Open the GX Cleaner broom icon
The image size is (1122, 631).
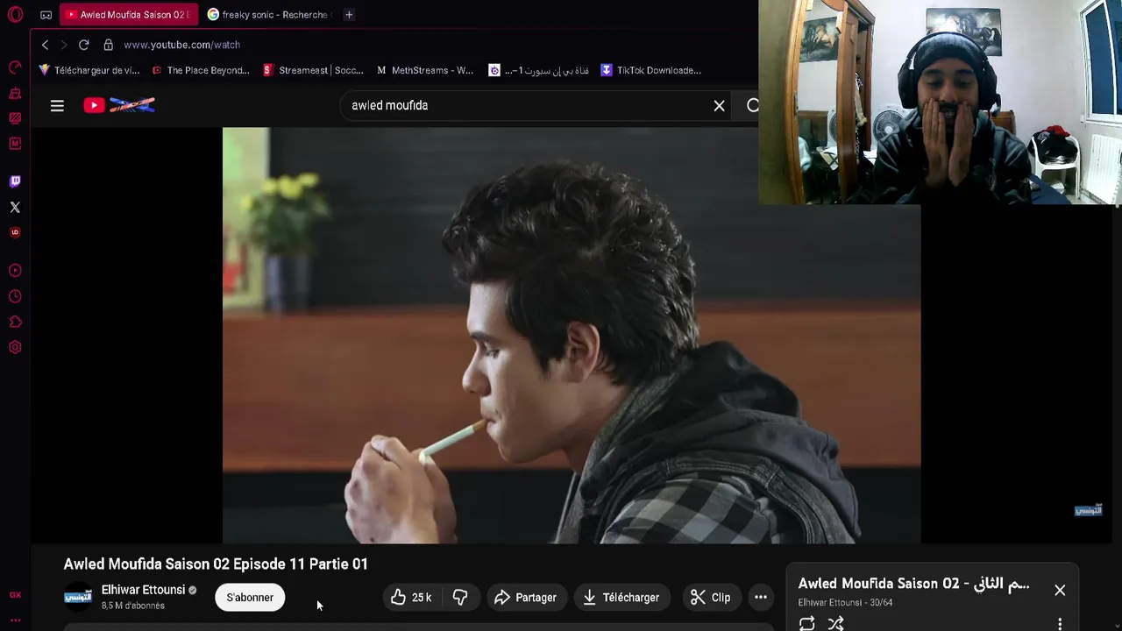coord(15,93)
